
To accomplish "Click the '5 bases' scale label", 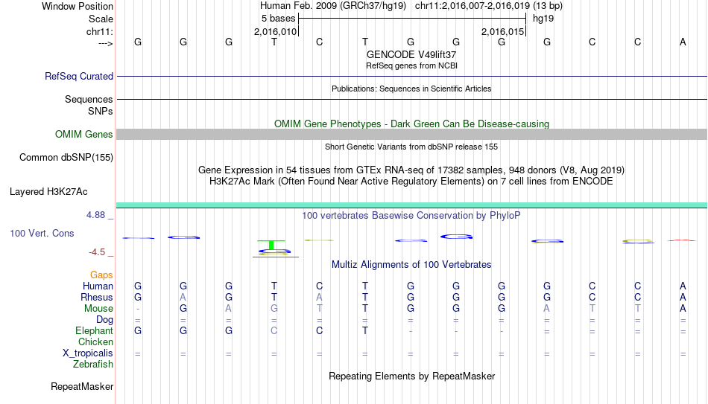I will point(278,19).
